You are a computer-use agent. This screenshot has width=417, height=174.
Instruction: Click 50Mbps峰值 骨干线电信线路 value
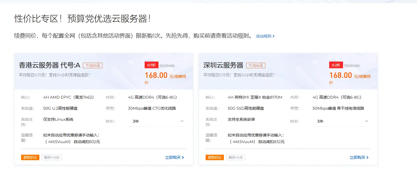coord(338,108)
